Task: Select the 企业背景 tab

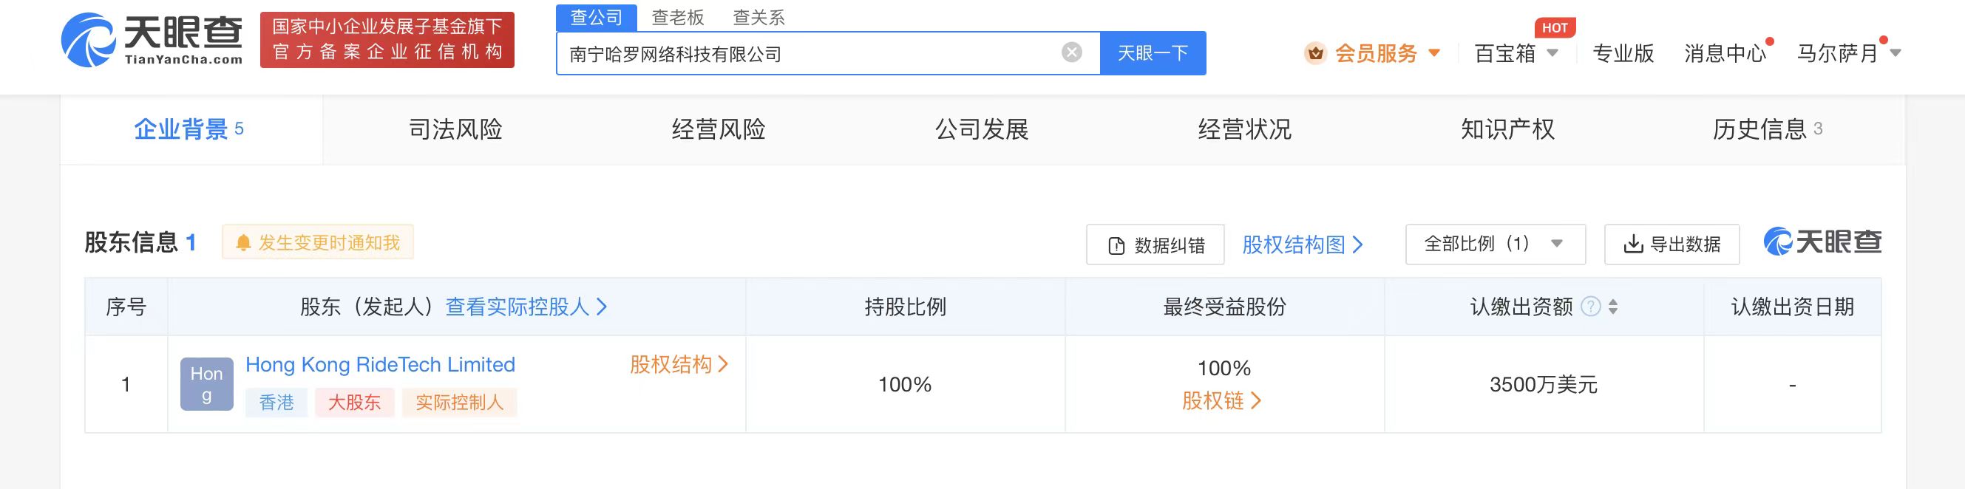Action: click(x=191, y=129)
